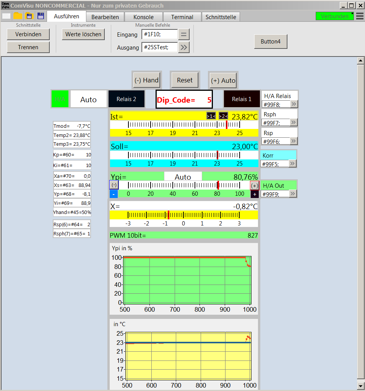Click the #99F6; Rsp input field

pyautogui.click(x=276, y=141)
